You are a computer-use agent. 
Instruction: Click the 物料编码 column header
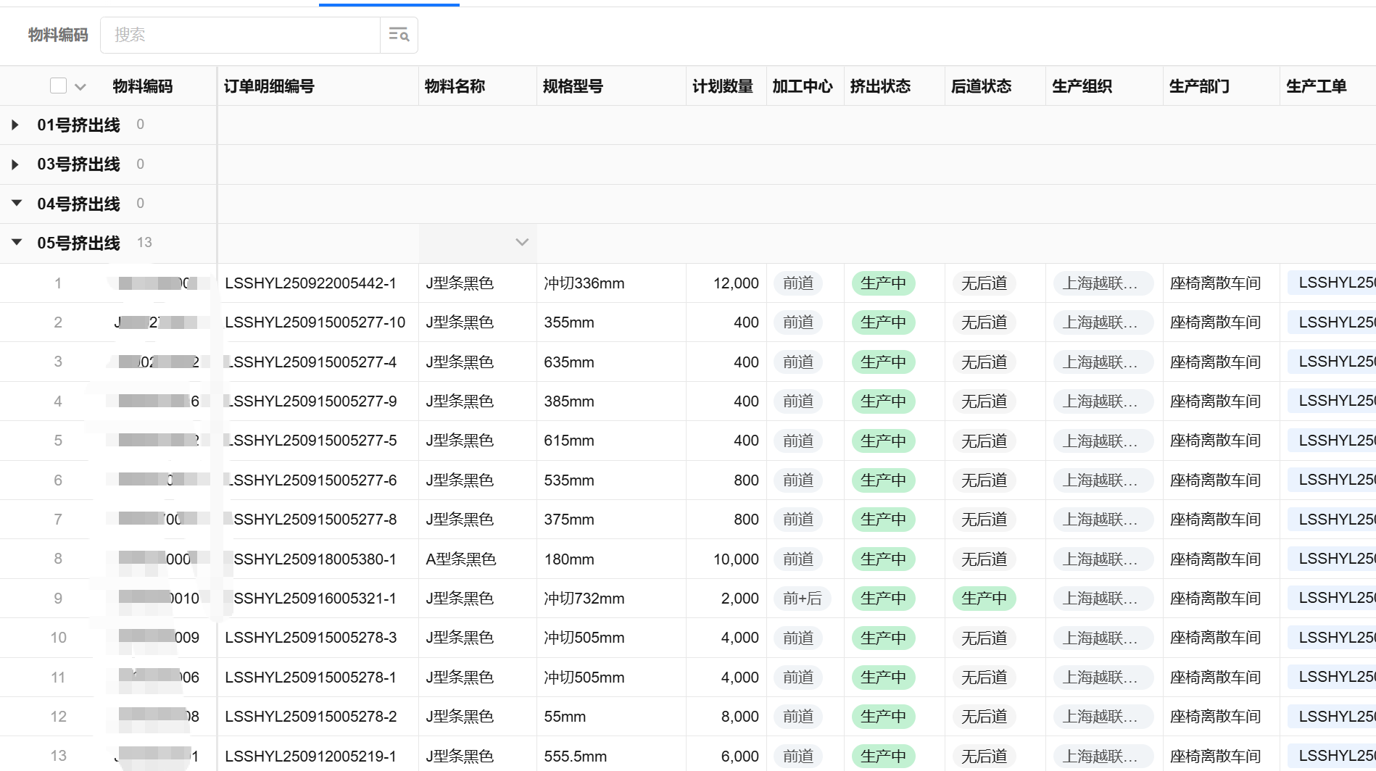tap(142, 85)
